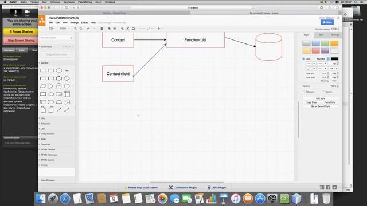Expand the Entity Relation shapes section
This screenshot has height=206, width=367.
tap(48, 134)
